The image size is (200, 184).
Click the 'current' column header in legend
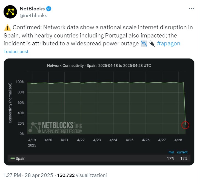click(182, 152)
